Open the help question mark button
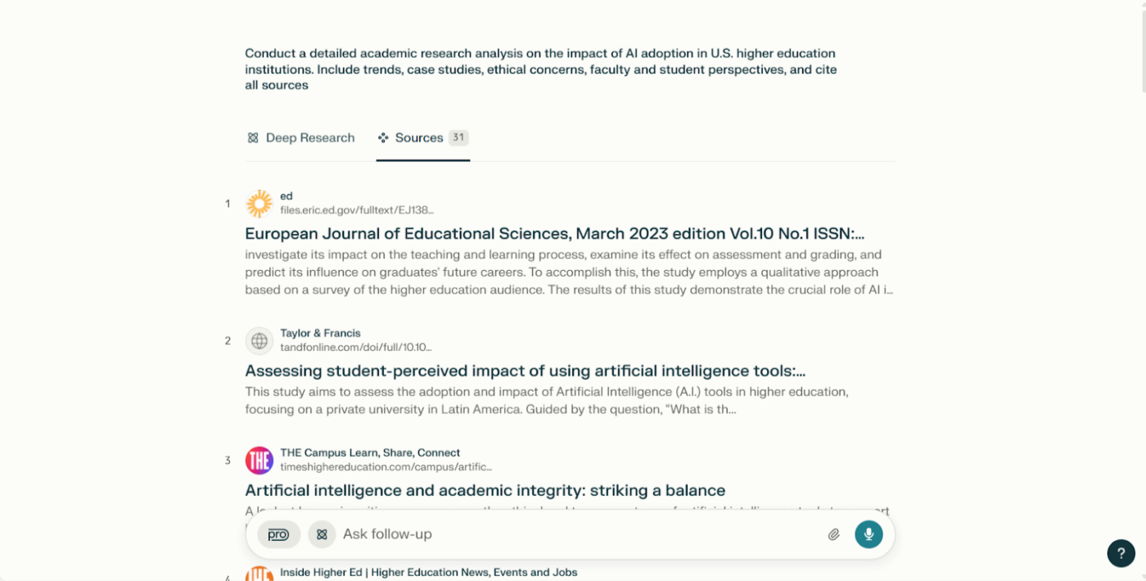1146x581 pixels. click(1121, 553)
